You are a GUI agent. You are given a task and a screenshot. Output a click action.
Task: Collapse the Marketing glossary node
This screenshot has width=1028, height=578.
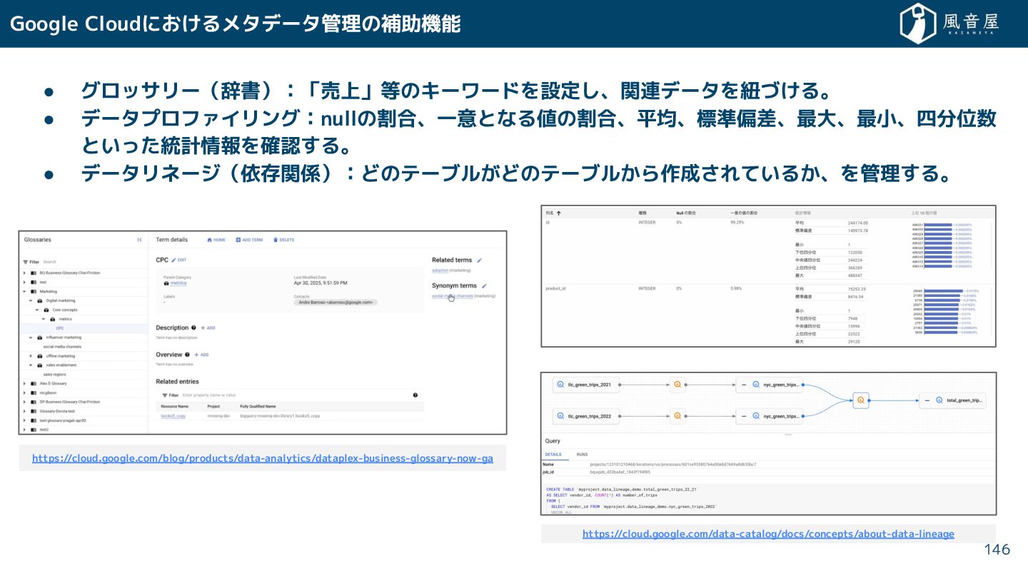(x=24, y=291)
